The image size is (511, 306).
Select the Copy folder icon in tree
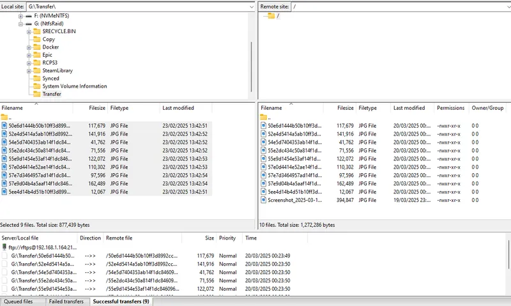pyautogui.click(x=37, y=39)
